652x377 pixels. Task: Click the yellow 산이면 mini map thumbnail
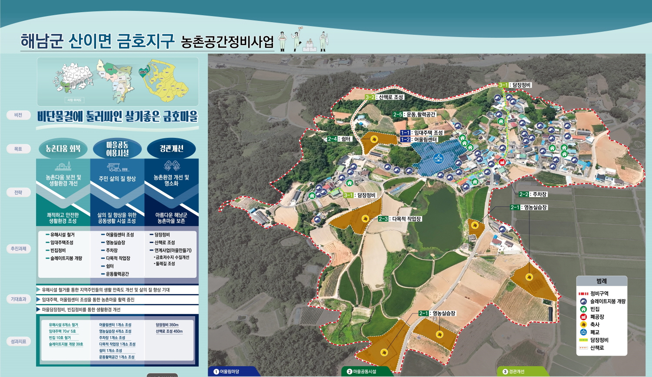(x=168, y=80)
